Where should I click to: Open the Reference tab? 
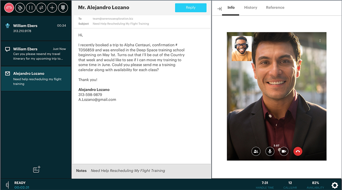(275, 8)
